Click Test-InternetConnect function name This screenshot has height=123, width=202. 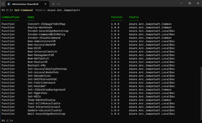[44, 107]
